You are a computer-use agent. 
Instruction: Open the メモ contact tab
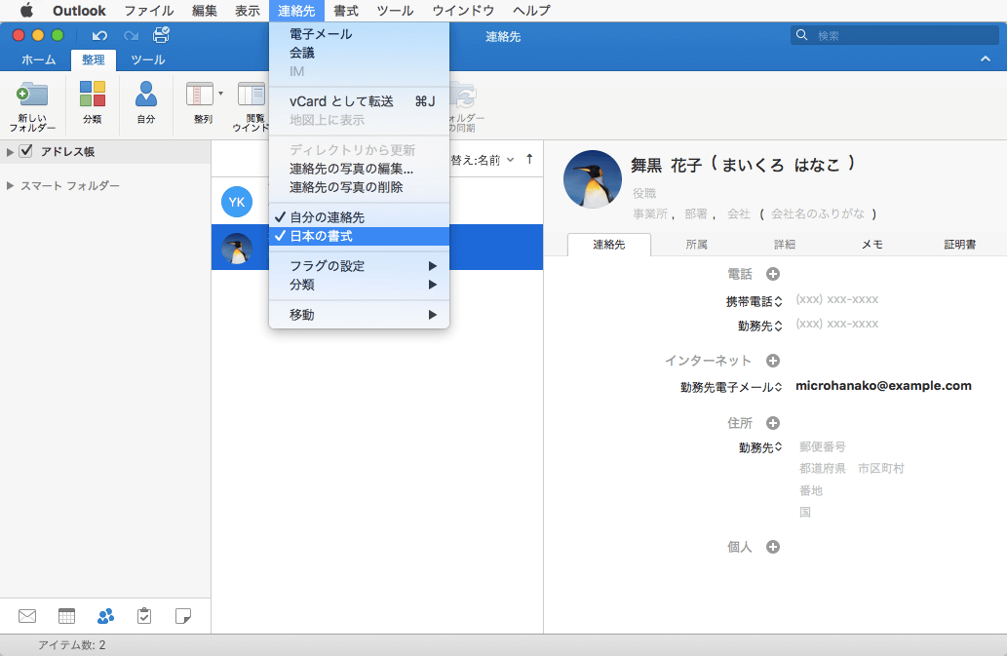[x=872, y=245]
